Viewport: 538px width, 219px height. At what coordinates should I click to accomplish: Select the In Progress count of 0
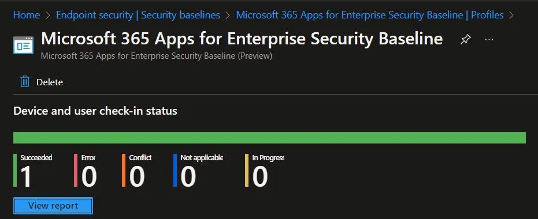pos(260,176)
